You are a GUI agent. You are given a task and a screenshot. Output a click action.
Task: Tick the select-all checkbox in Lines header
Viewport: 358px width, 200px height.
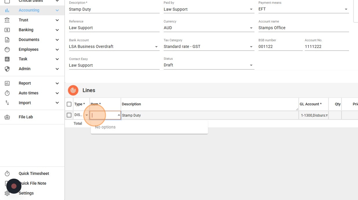pos(69,104)
